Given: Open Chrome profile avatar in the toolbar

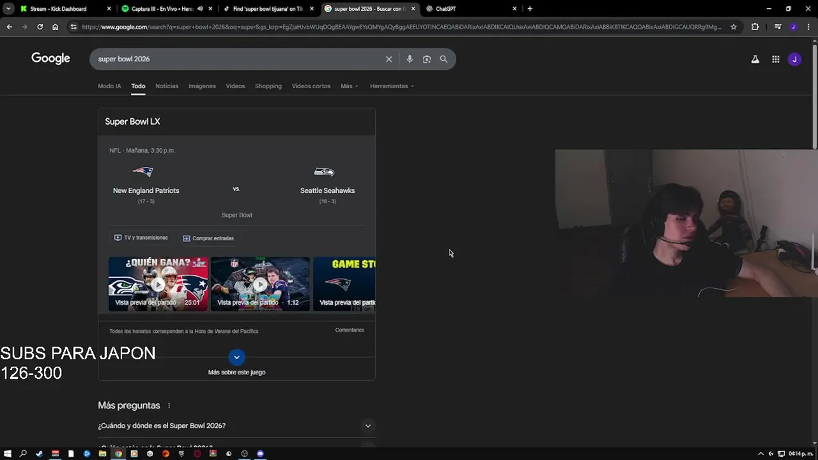Looking at the screenshot, I should click(x=793, y=27).
